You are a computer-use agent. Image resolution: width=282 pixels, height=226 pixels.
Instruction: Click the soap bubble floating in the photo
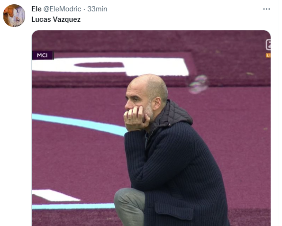[199, 84]
